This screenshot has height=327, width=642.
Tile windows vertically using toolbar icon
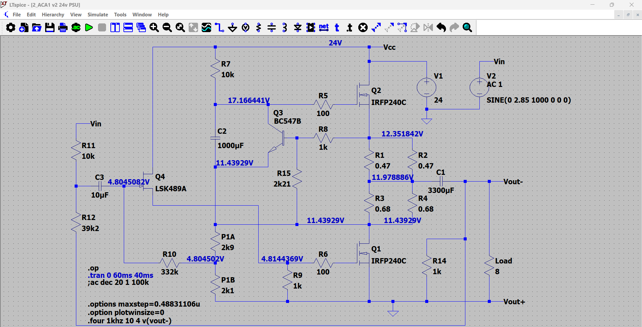[115, 27]
